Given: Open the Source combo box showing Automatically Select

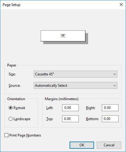Looking at the screenshot, I should pos(76,86).
